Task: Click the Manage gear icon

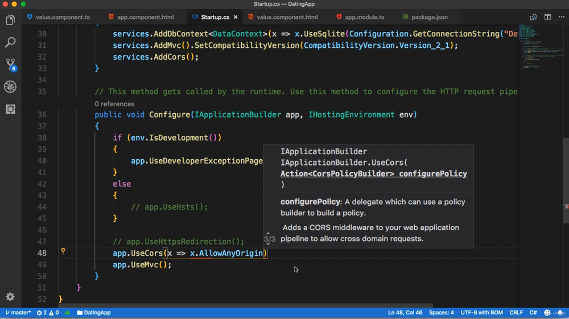Action: click(10, 296)
